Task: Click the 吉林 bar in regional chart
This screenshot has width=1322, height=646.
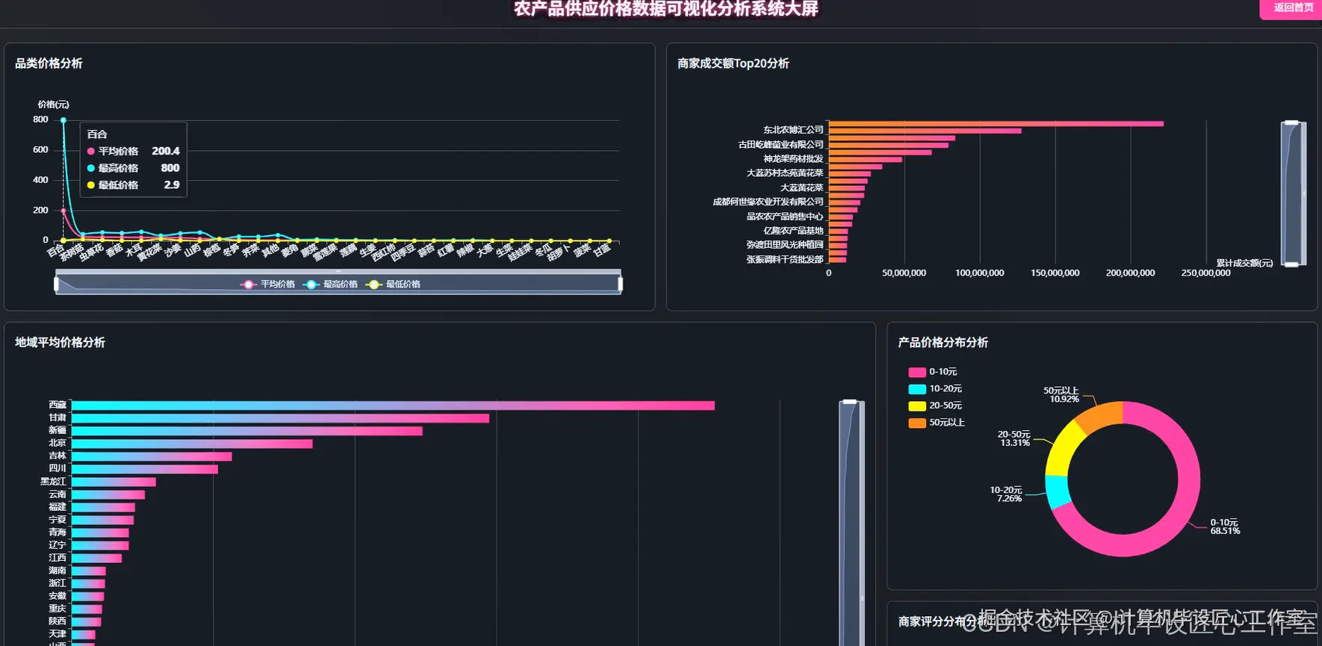Action: [x=152, y=456]
